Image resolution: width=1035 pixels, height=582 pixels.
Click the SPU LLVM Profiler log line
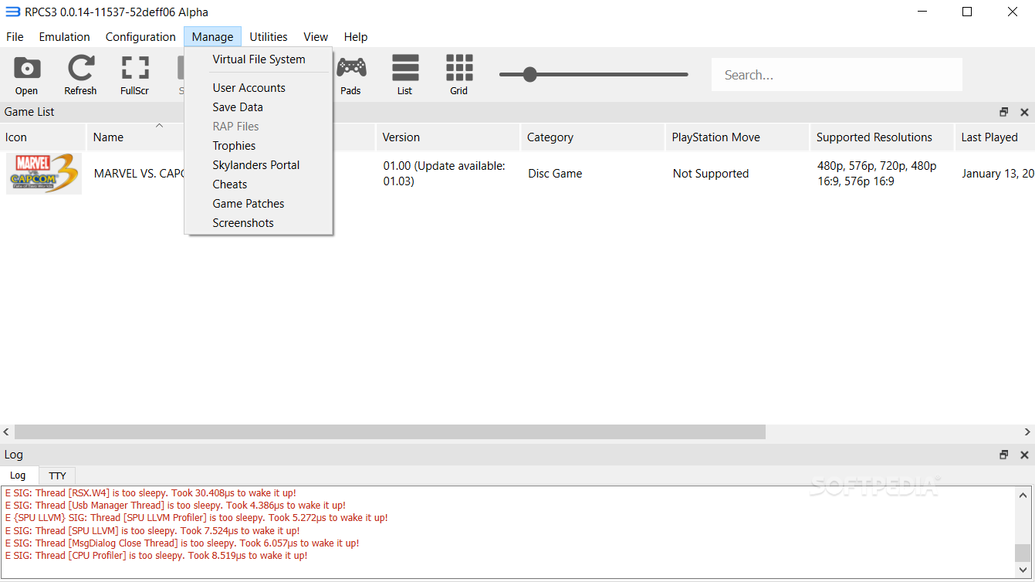point(196,518)
